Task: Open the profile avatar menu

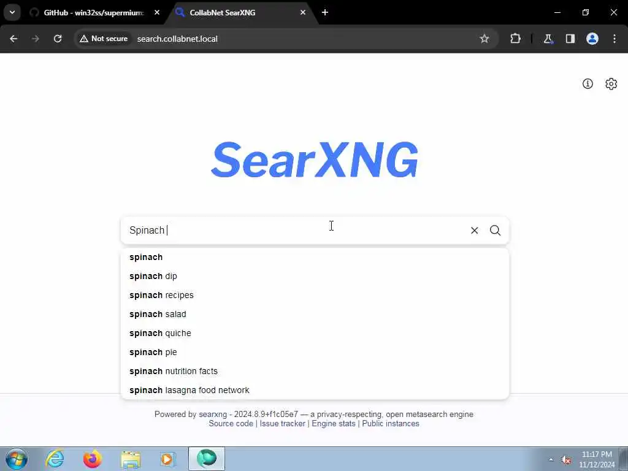Action: point(592,39)
